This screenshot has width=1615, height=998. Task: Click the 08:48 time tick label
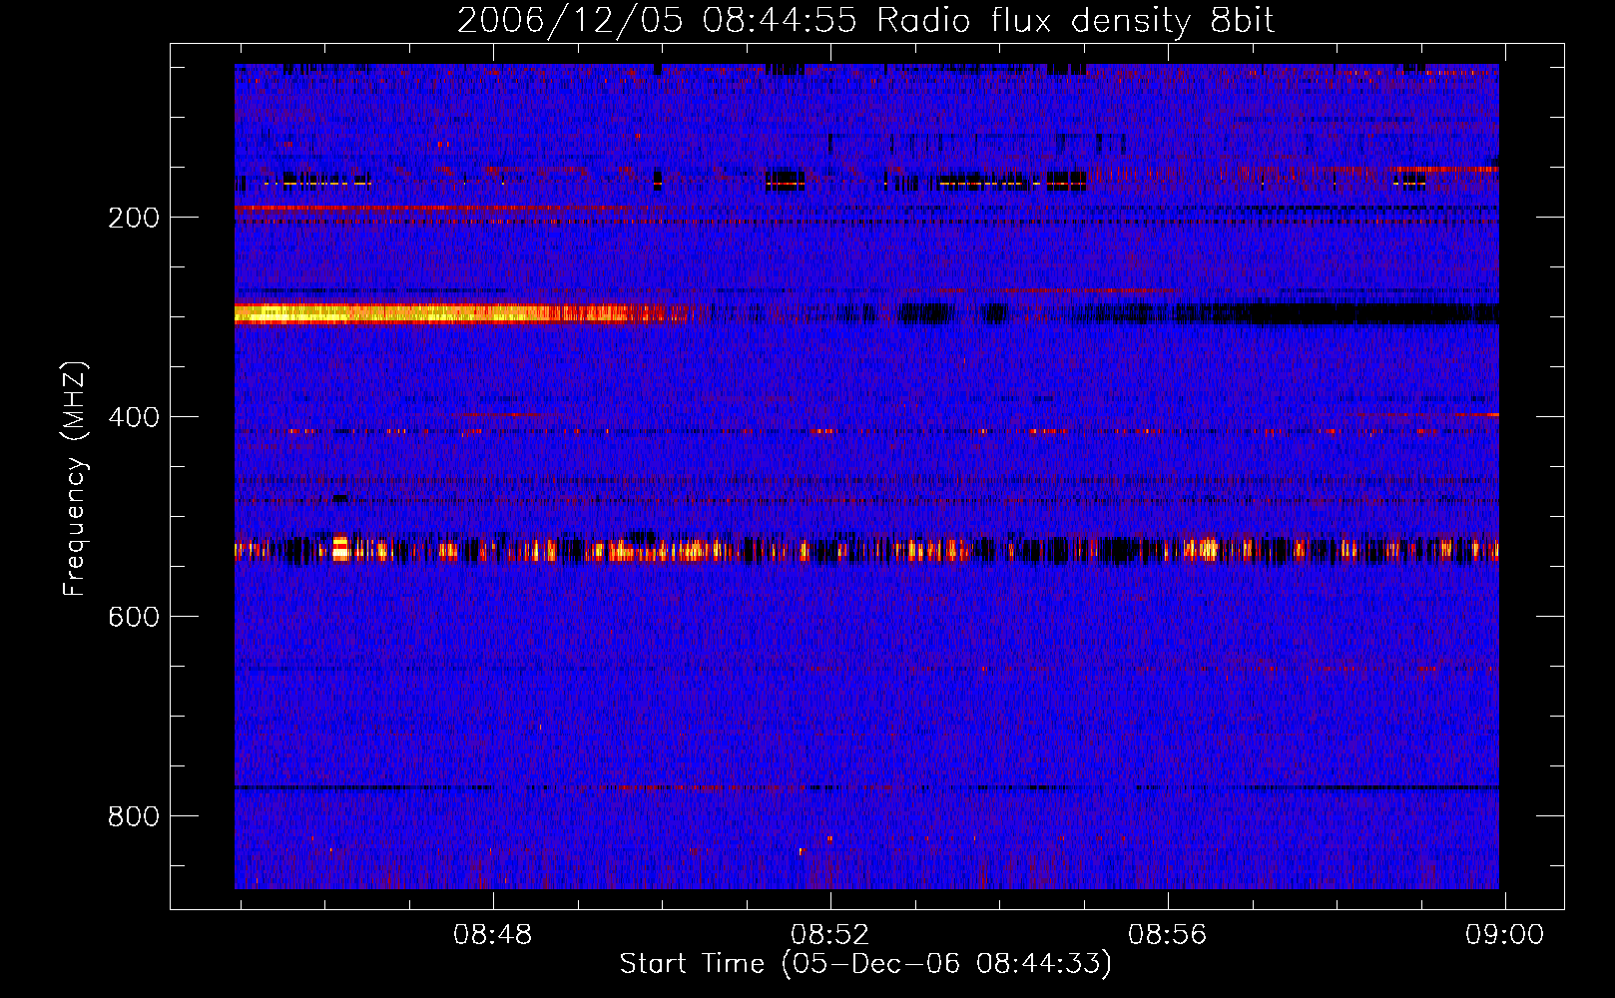click(493, 935)
